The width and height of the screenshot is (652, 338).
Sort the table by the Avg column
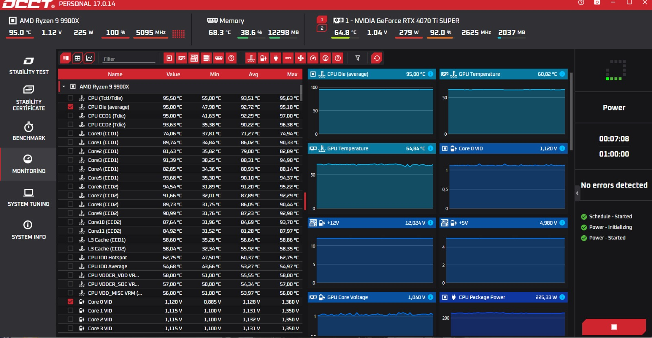(x=253, y=74)
